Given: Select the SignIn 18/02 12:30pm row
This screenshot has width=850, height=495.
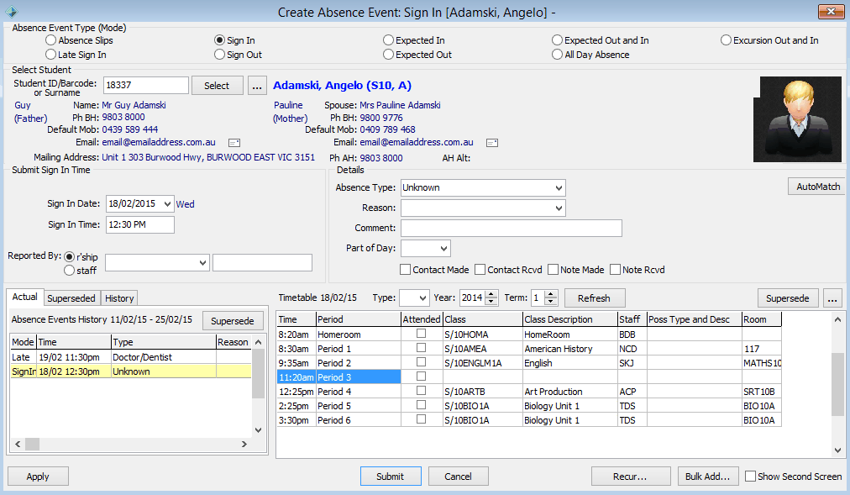Looking at the screenshot, I should pos(131,371).
